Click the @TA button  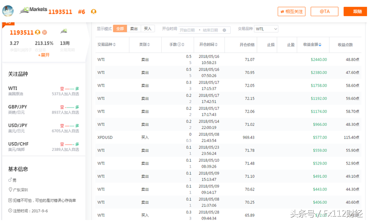pos(325,12)
